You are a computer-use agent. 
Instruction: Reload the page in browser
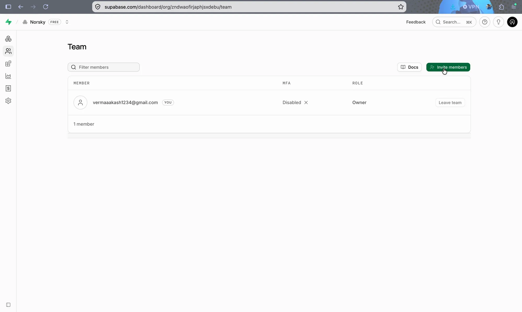click(46, 7)
